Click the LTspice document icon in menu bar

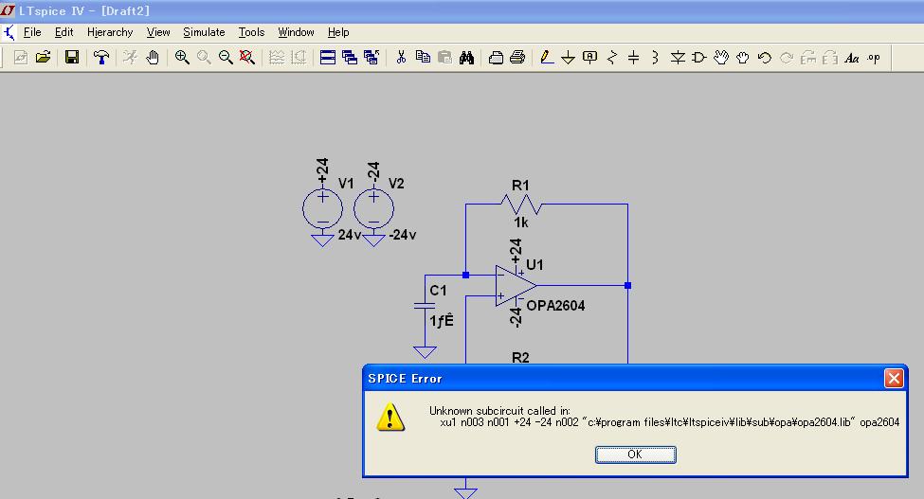click(9, 32)
